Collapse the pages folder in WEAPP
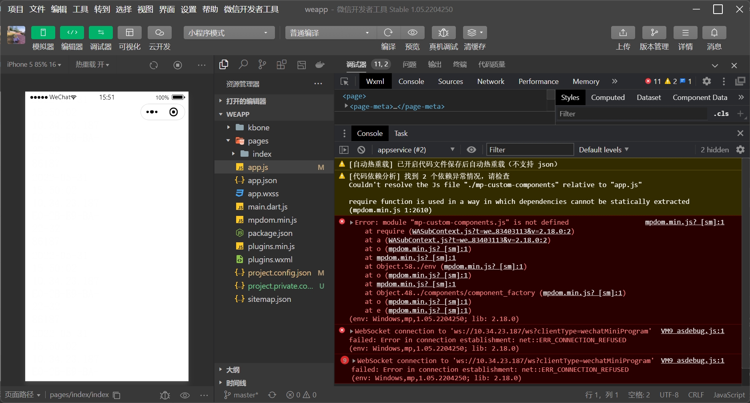The height and width of the screenshot is (403, 750). point(227,141)
